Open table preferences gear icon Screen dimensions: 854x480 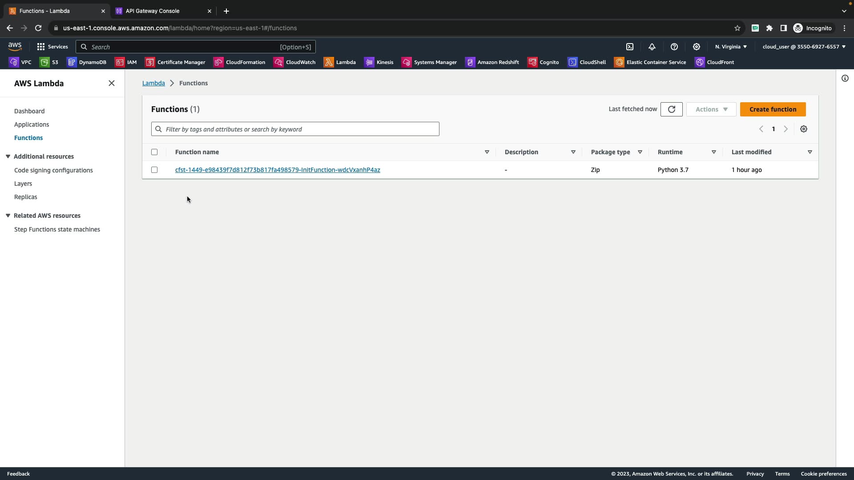click(804, 129)
